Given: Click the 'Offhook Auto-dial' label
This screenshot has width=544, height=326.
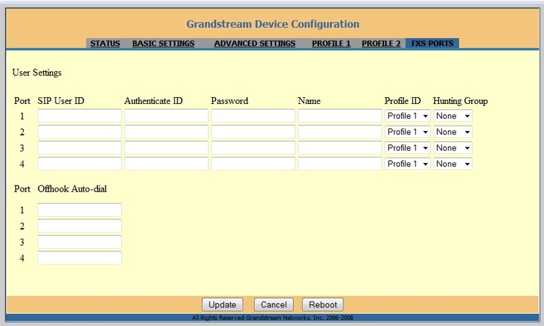Looking at the screenshot, I should pos(72,189).
